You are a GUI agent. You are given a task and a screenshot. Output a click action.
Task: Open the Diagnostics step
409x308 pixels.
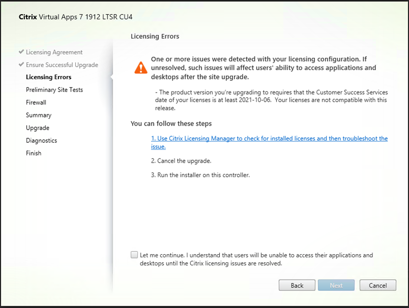pyautogui.click(x=41, y=140)
